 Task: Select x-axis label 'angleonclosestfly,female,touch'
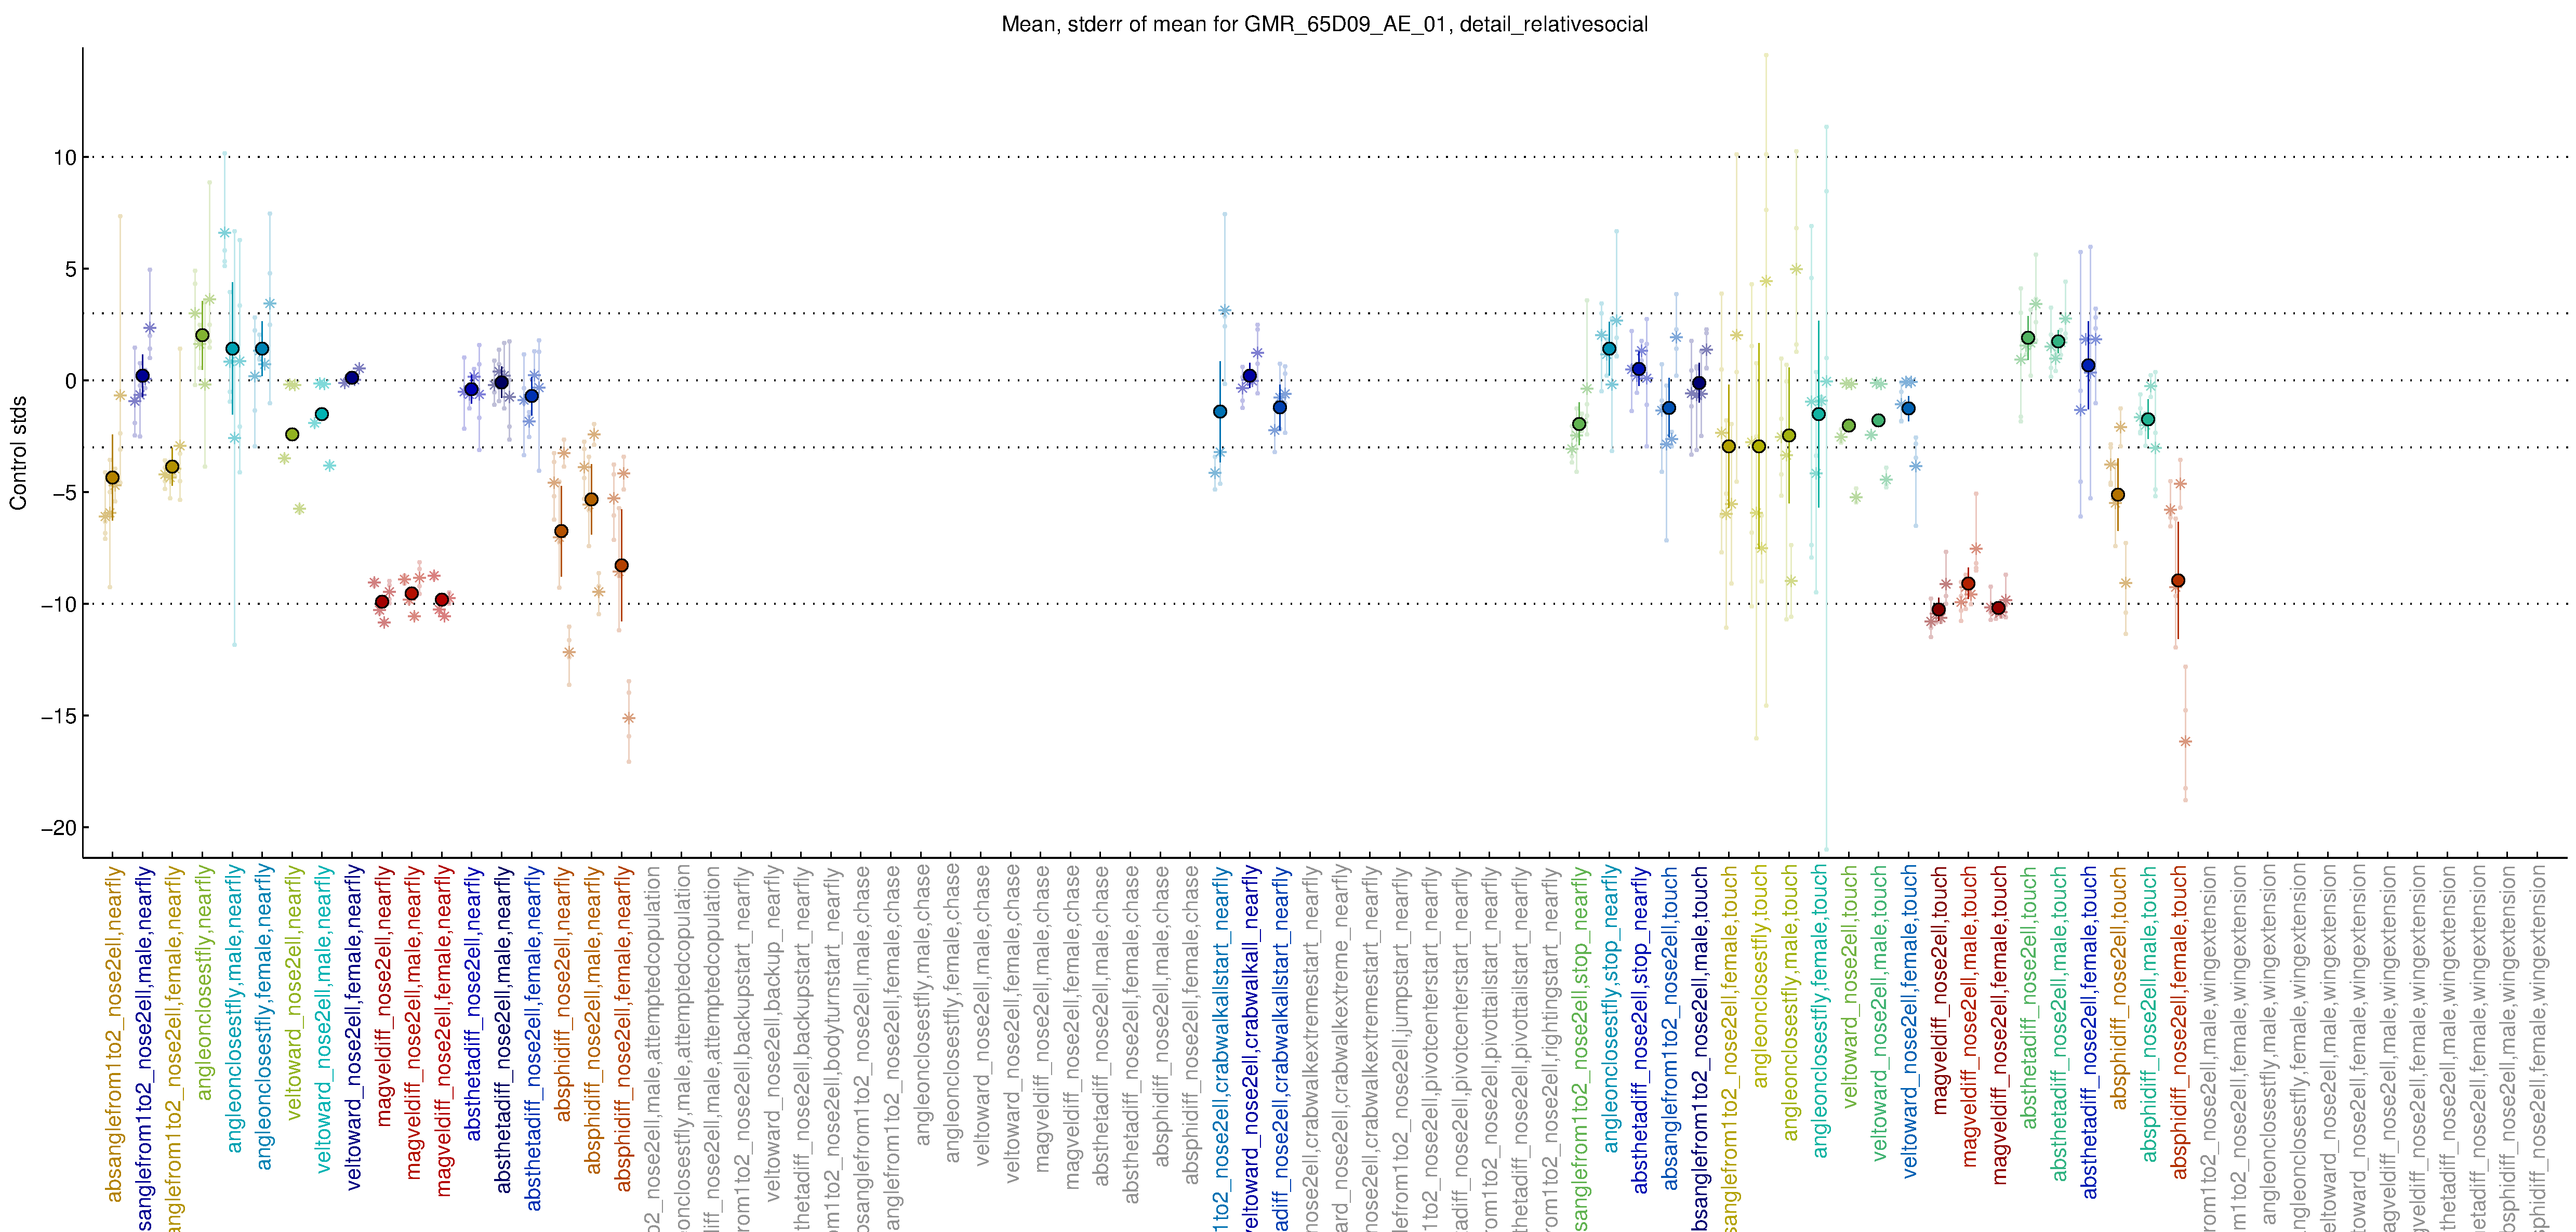click(1821, 1012)
